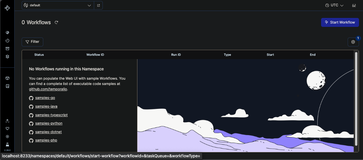Click the End column header
Screen dimensions: 363x160
tap(312, 55)
